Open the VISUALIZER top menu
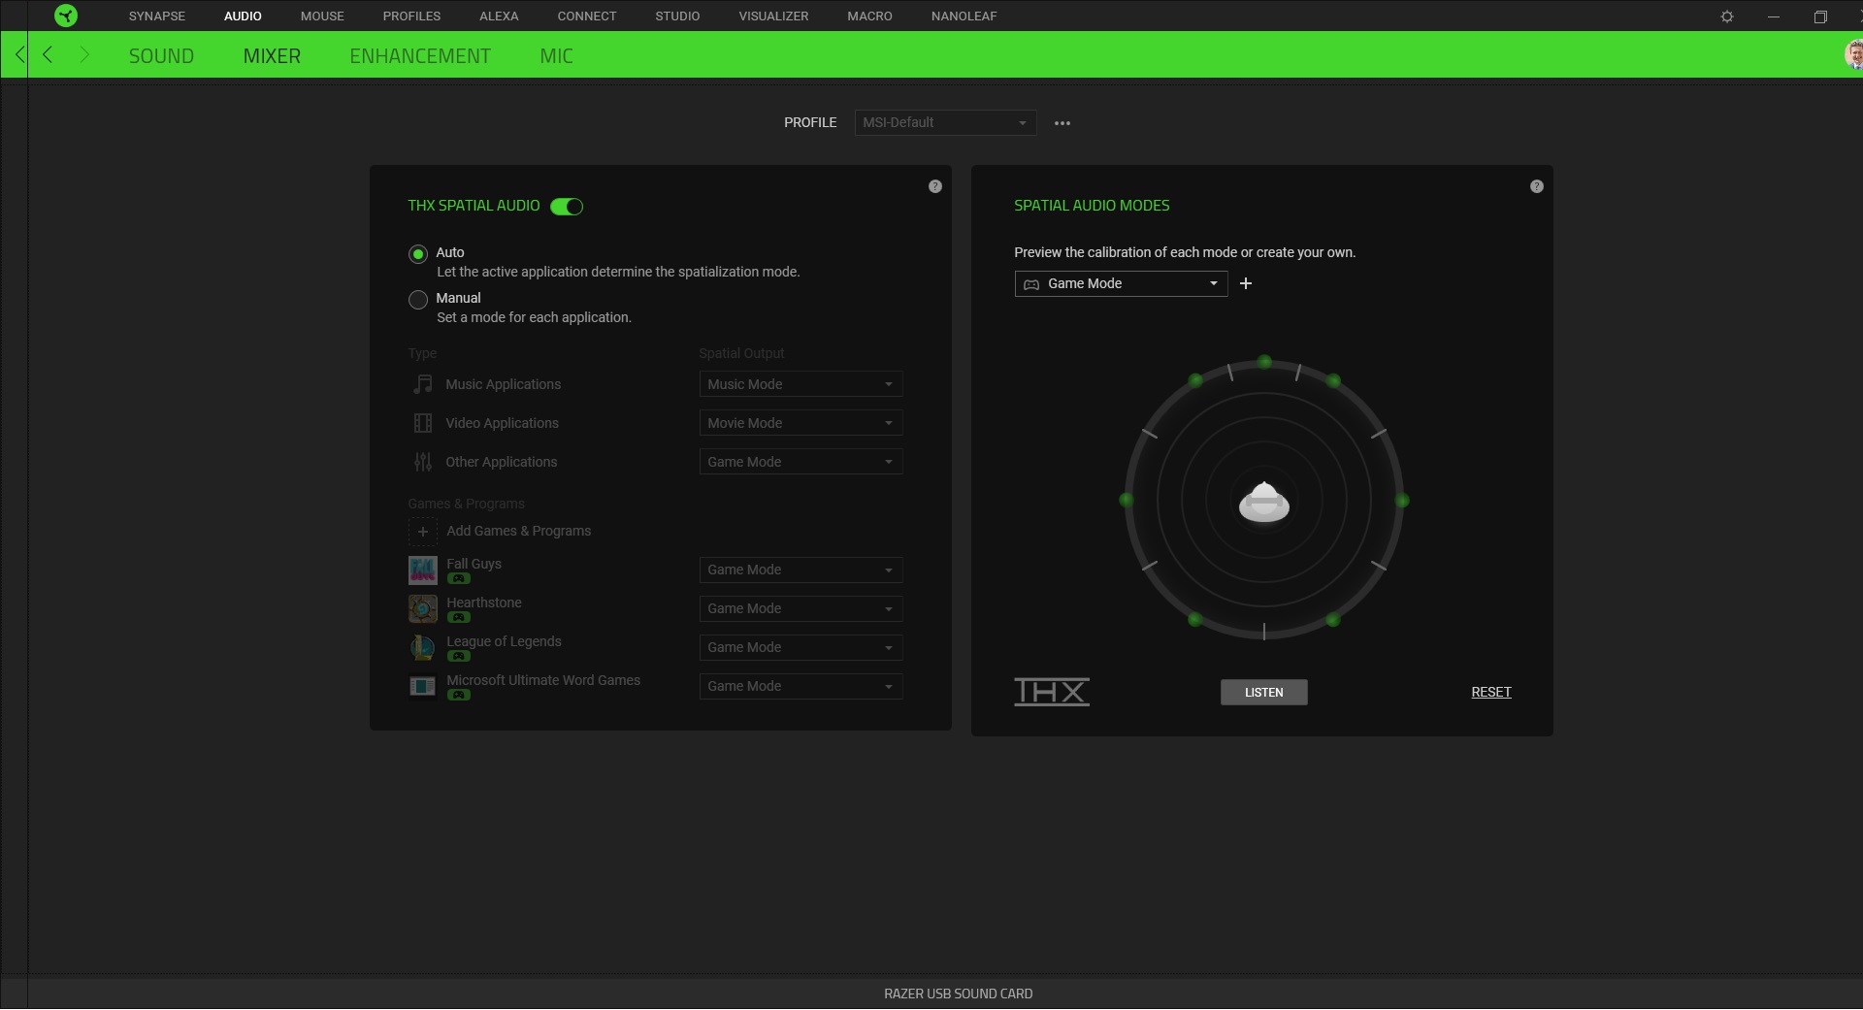 (773, 16)
